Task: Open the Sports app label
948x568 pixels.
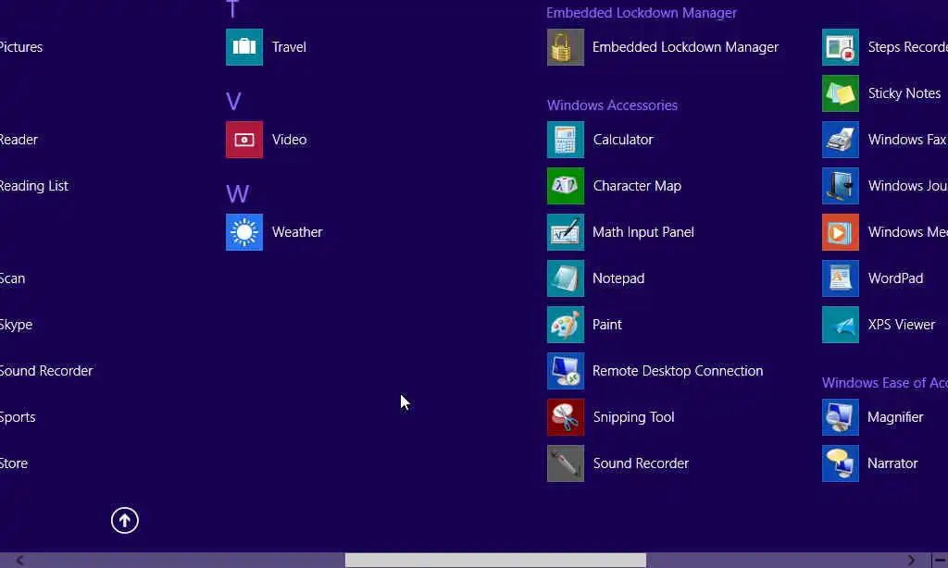Action: (x=18, y=417)
